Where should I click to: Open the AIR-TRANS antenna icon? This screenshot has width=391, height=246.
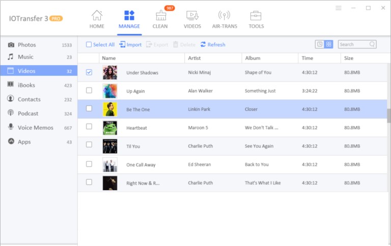[x=224, y=15]
